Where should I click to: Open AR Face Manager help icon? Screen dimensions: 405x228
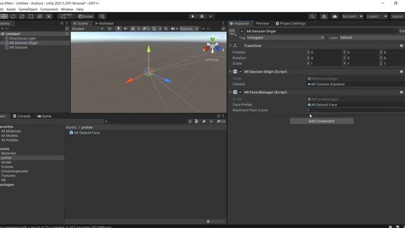click(401, 92)
